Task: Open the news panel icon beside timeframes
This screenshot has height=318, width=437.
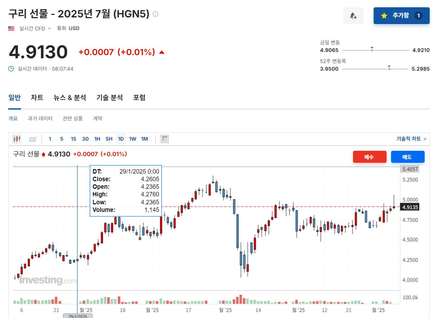Action: pos(164,138)
